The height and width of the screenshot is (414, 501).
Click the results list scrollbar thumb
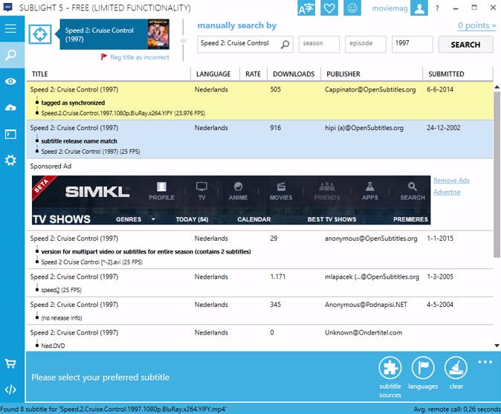point(497,175)
